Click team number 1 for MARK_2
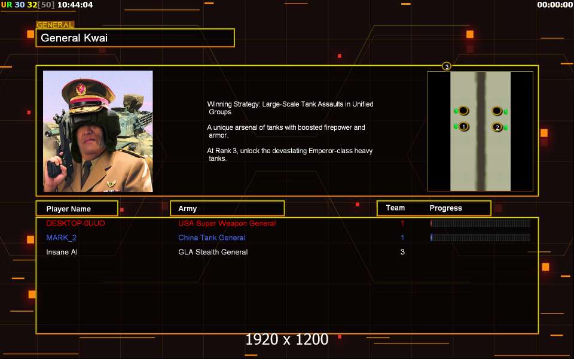This screenshot has height=359, width=574. pyautogui.click(x=402, y=238)
